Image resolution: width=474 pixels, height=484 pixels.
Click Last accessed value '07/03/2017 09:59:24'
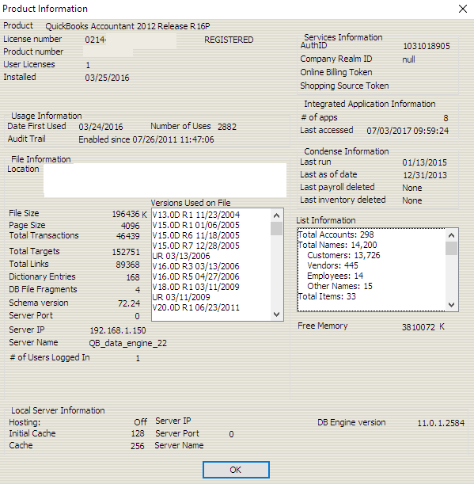(x=408, y=131)
